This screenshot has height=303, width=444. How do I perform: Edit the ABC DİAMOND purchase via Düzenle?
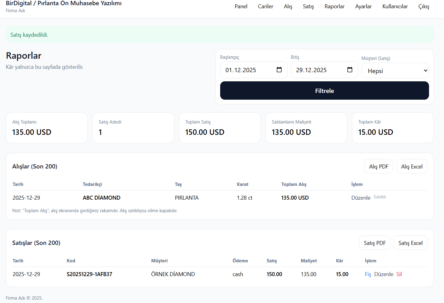[x=361, y=198]
